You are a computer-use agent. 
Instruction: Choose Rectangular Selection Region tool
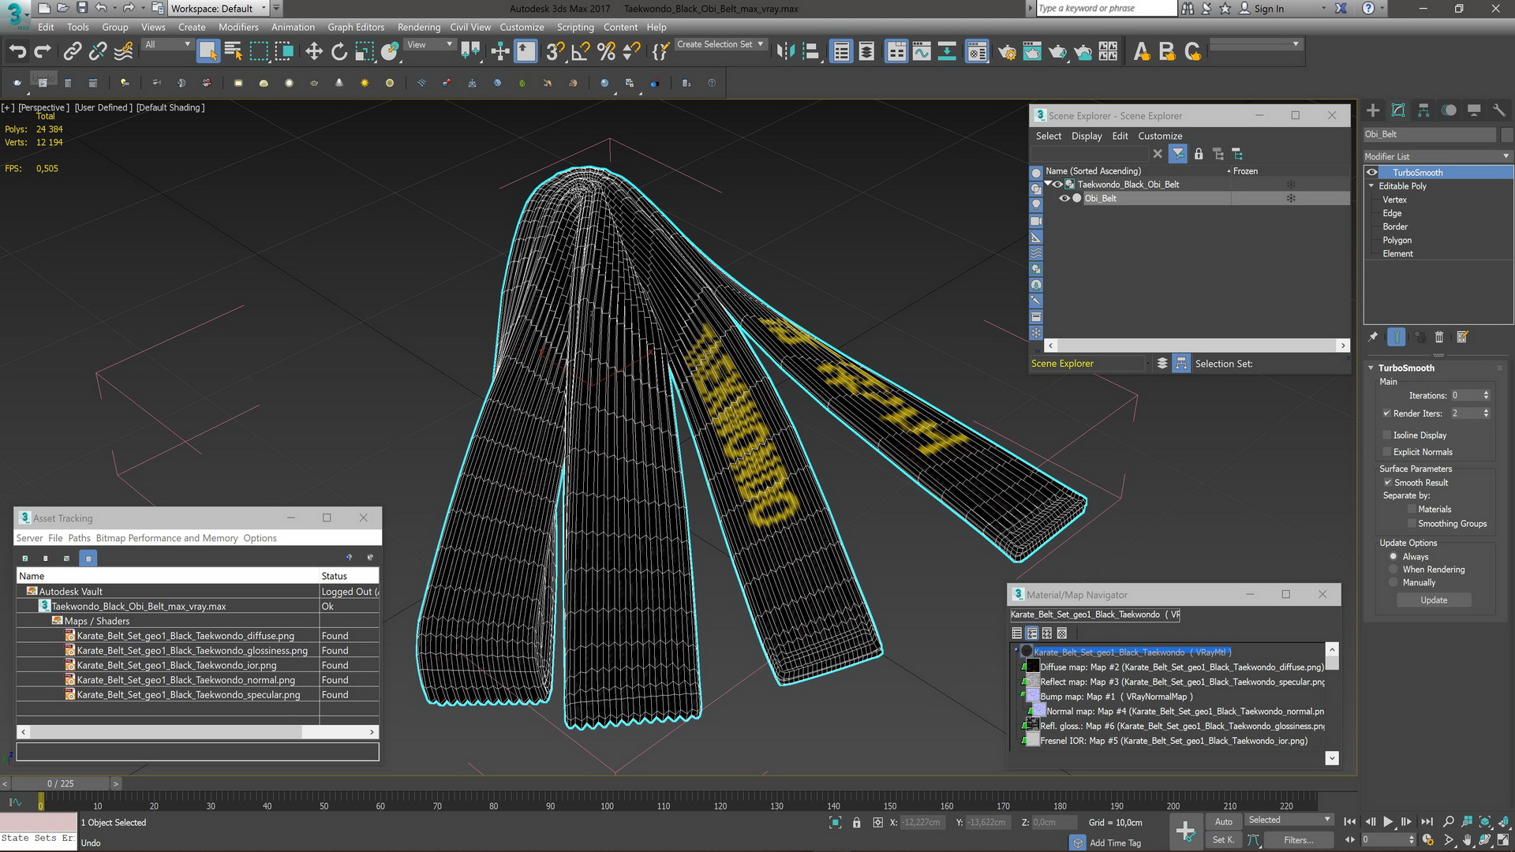coord(259,52)
